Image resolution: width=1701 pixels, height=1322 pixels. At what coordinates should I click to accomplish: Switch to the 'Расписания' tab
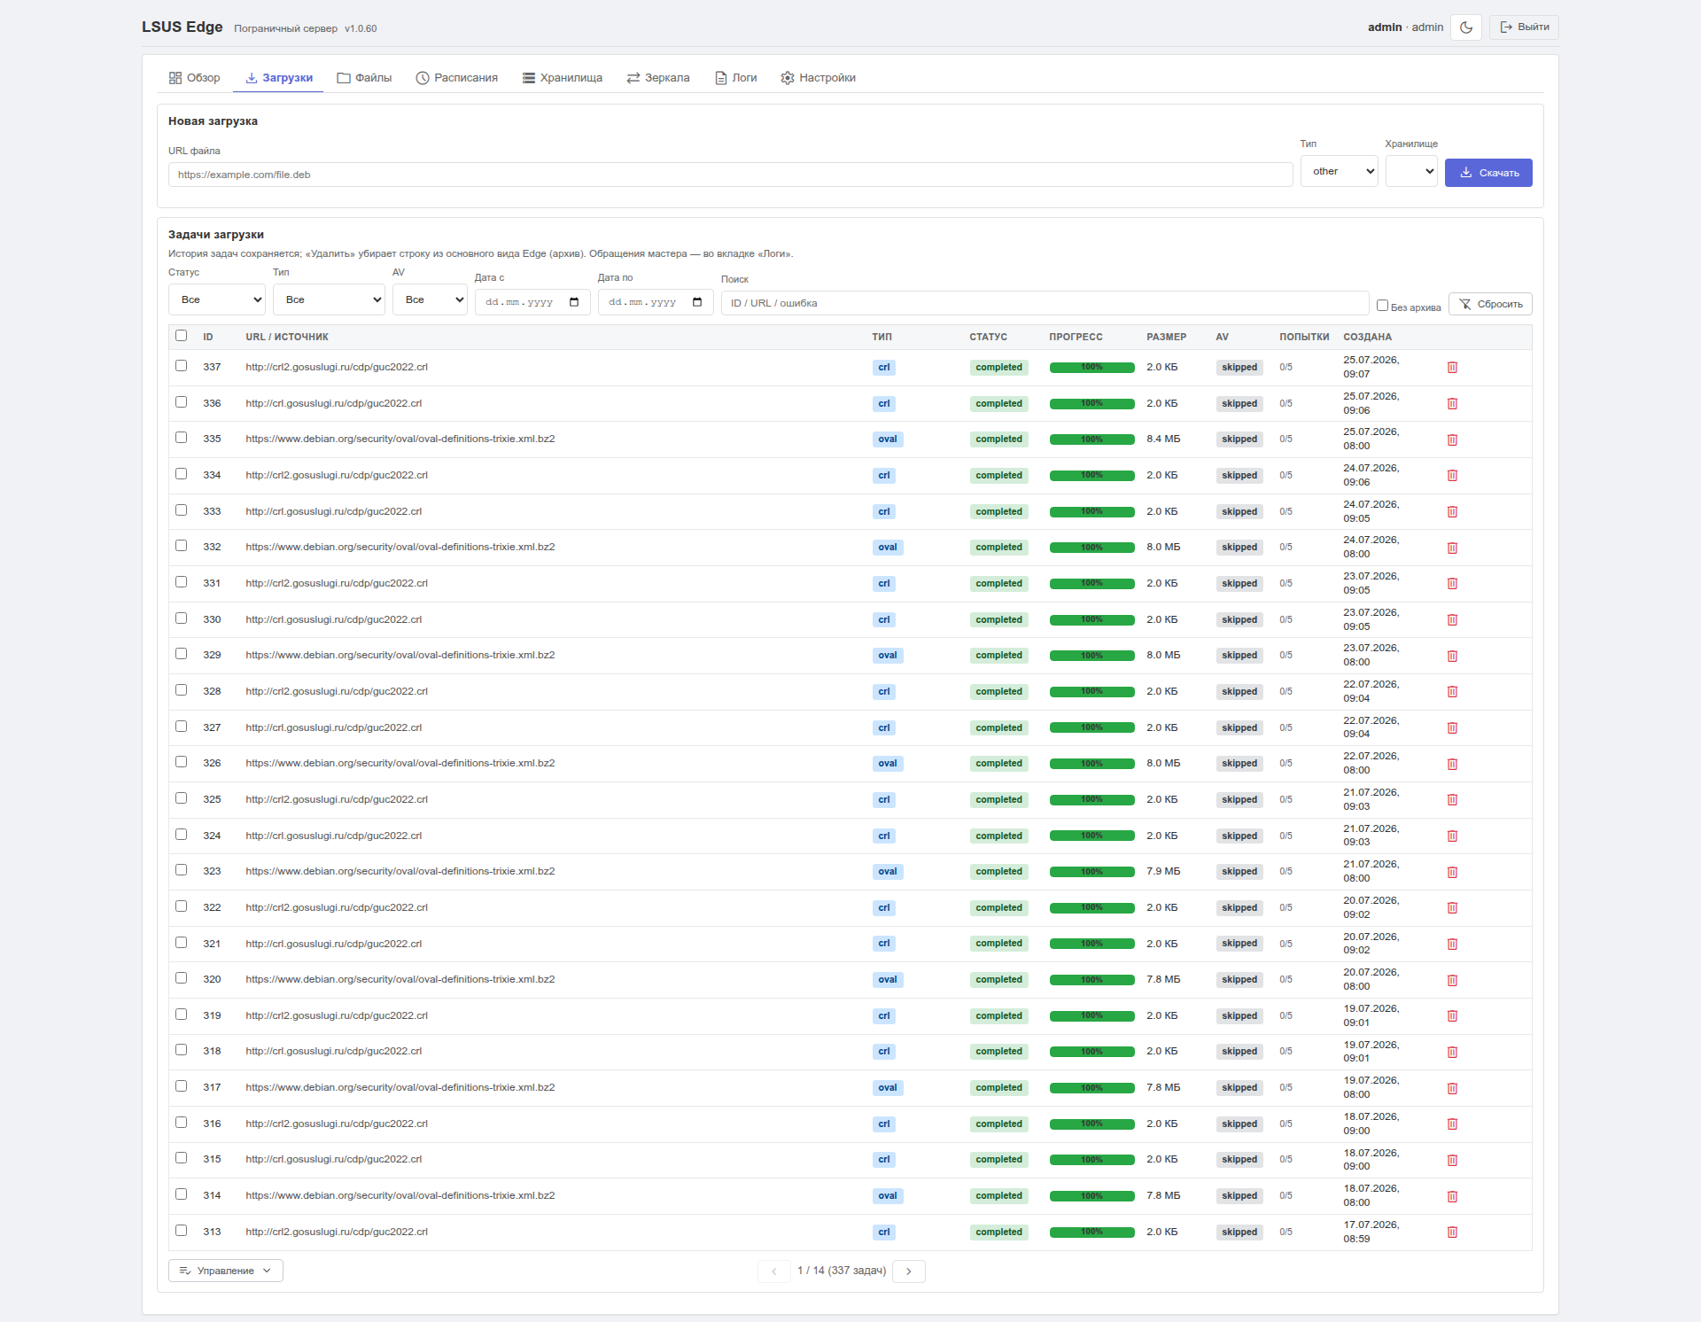457,78
